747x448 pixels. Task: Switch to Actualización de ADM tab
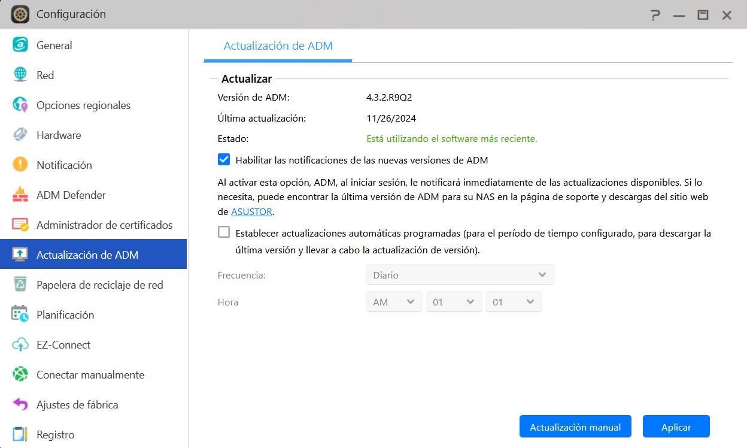(278, 46)
